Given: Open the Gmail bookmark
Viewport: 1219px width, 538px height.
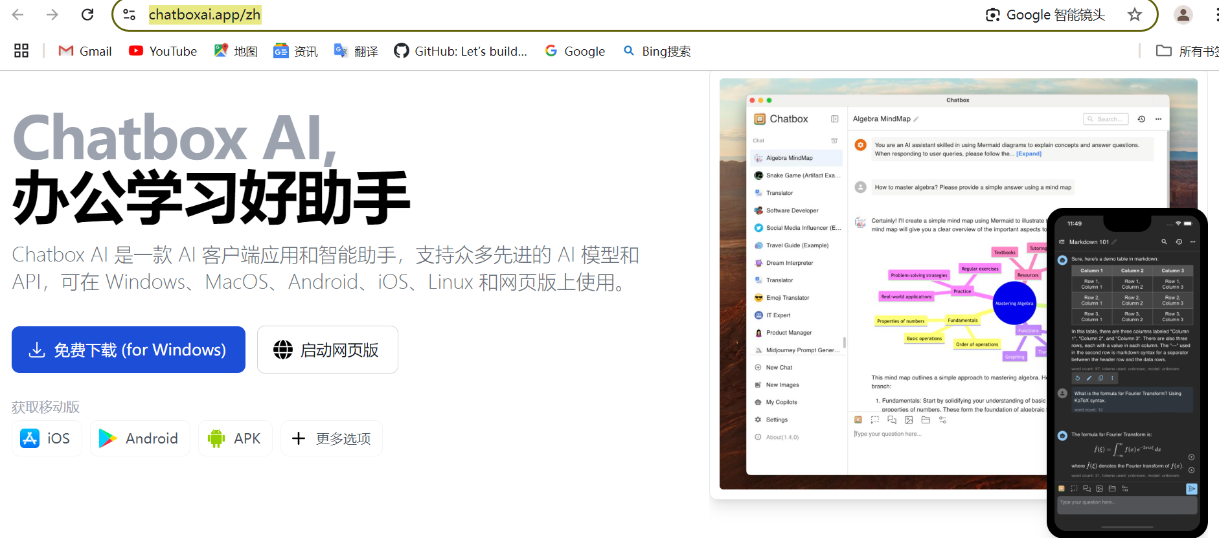Looking at the screenshot, I should [x=85, y=51].
